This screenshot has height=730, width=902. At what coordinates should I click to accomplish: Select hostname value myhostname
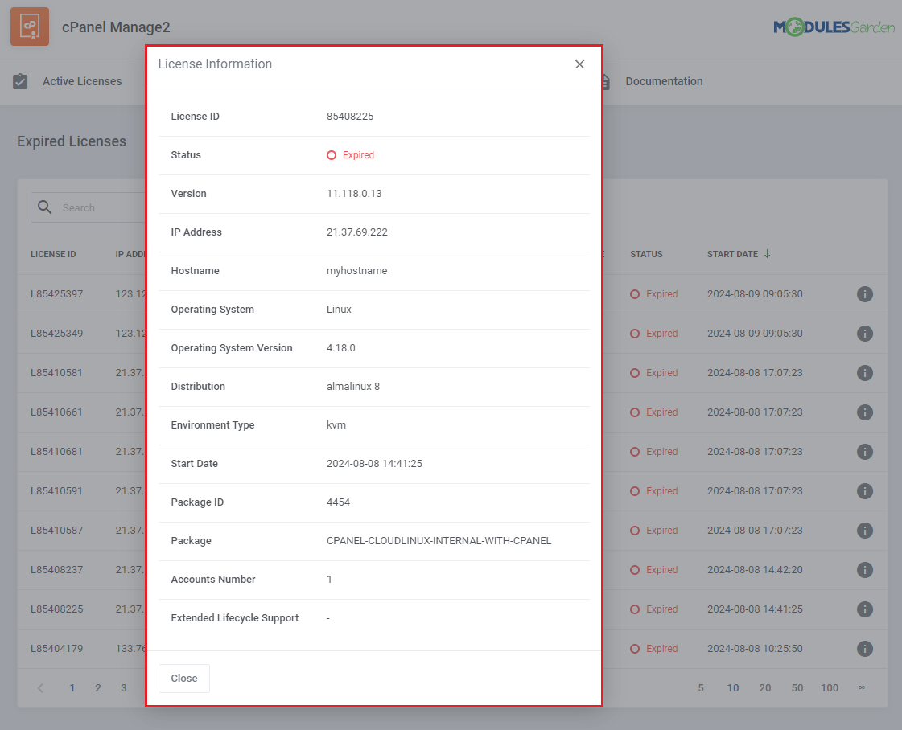(356, 271)
